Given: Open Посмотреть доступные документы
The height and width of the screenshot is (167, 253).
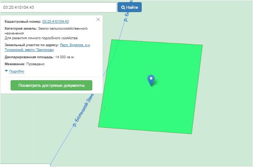Looking at the screenshot, I should [51, 85].
